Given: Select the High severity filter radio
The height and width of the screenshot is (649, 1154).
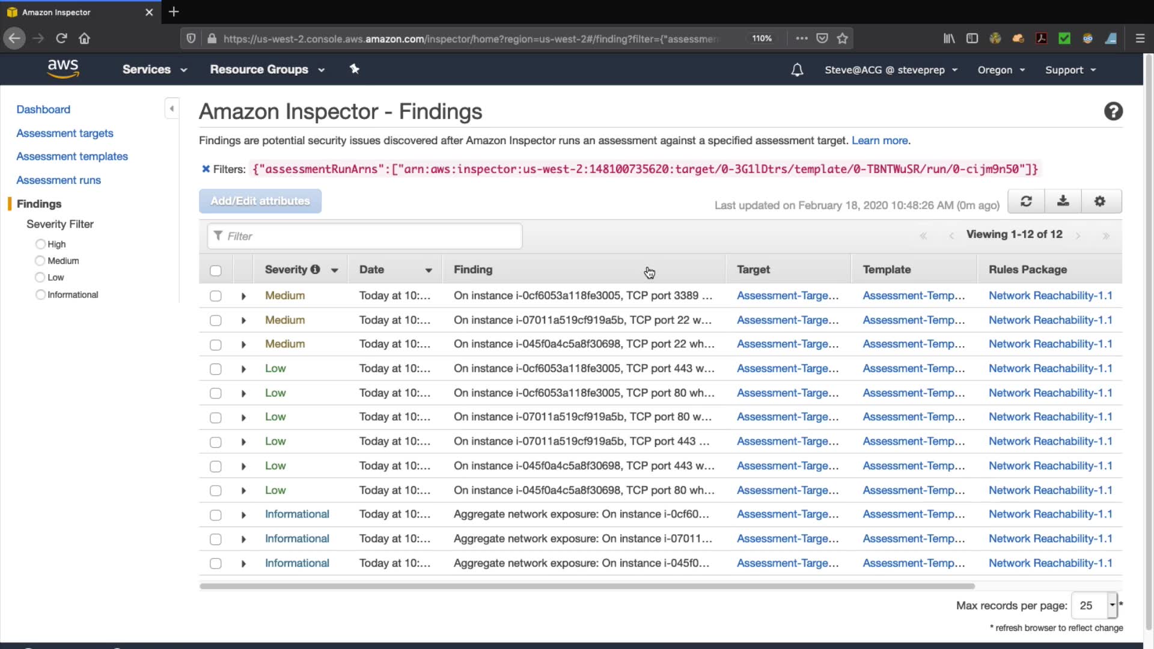Looking at the screenshot, I should [x=40, y=244].
